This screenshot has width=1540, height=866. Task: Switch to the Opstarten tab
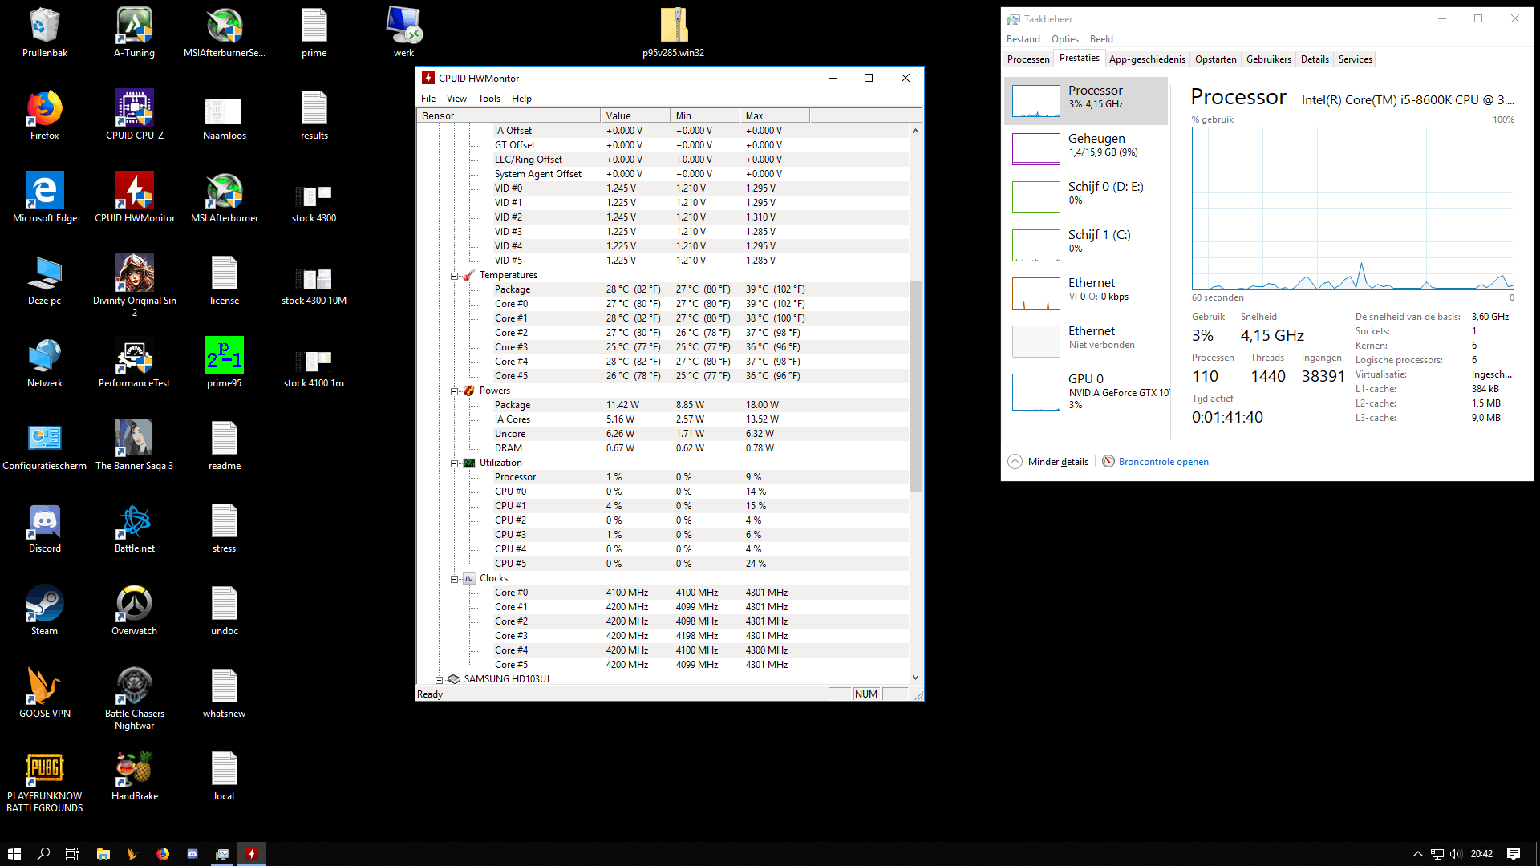click(x=1215, y=59)
